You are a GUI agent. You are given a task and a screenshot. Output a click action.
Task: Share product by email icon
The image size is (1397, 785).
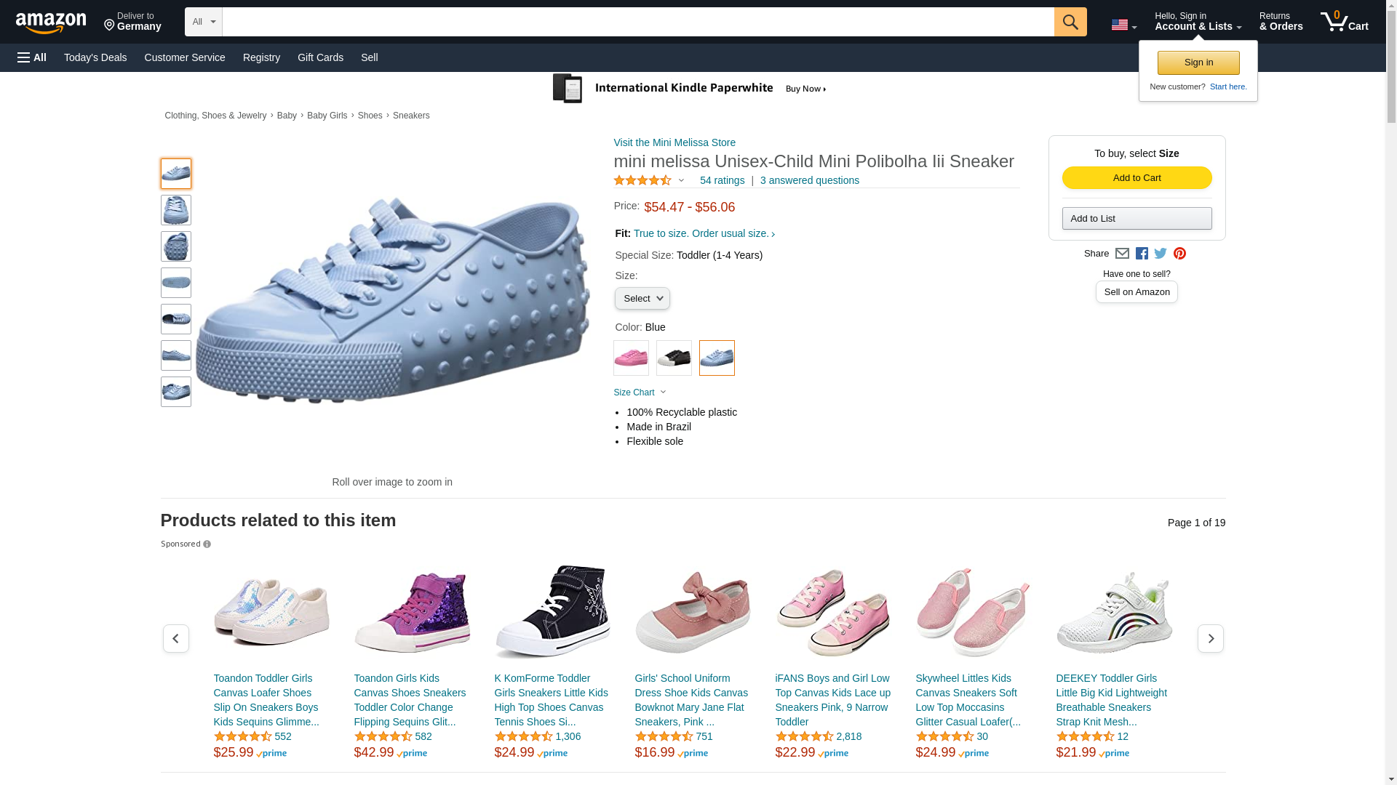coord(1122,254)
